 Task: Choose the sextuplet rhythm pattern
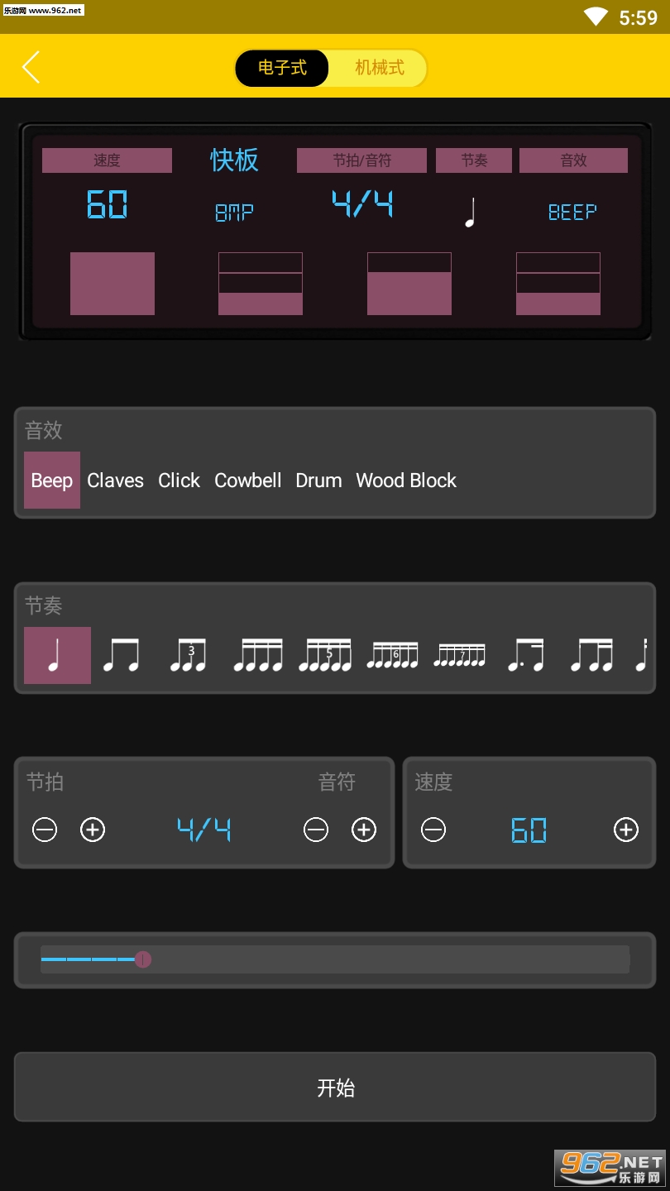tap(392, 655)
